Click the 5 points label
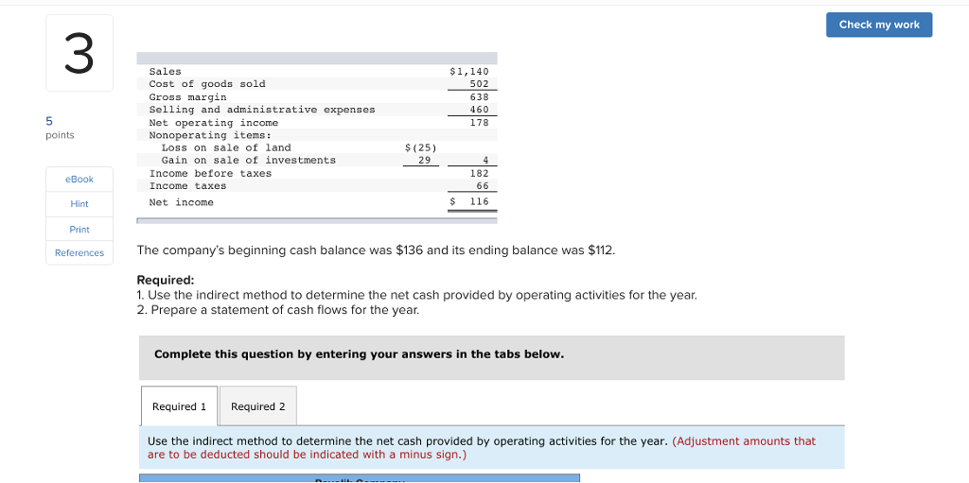Viewport: 969px width, 483px height. click(x=60, y=128)
